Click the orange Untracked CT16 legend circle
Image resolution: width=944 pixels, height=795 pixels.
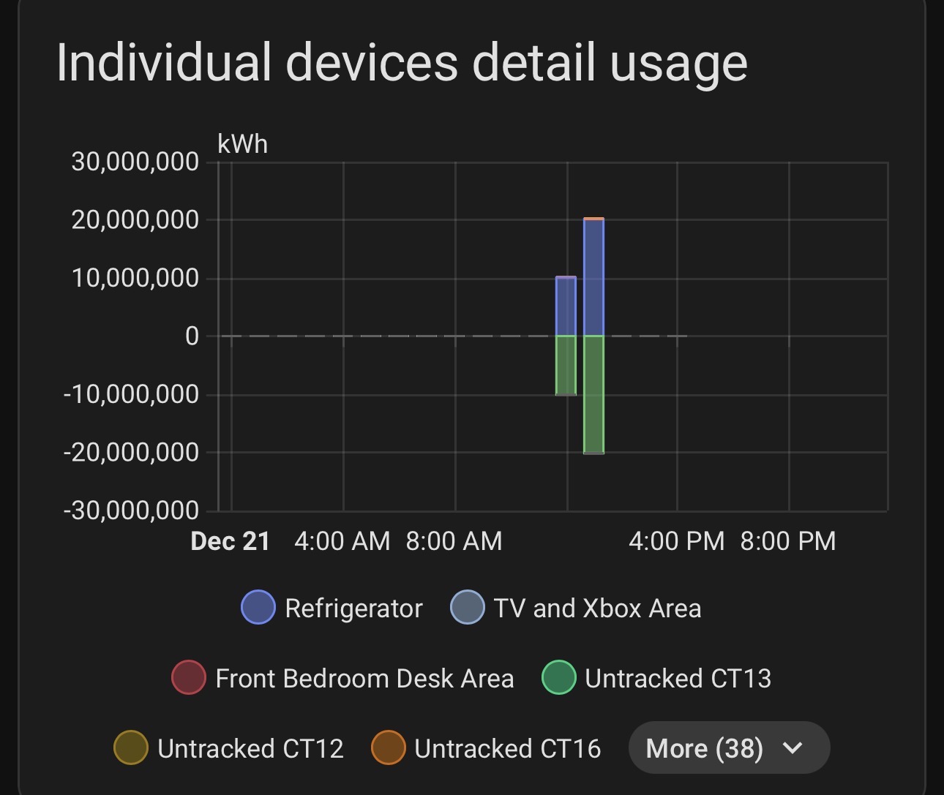389,748
